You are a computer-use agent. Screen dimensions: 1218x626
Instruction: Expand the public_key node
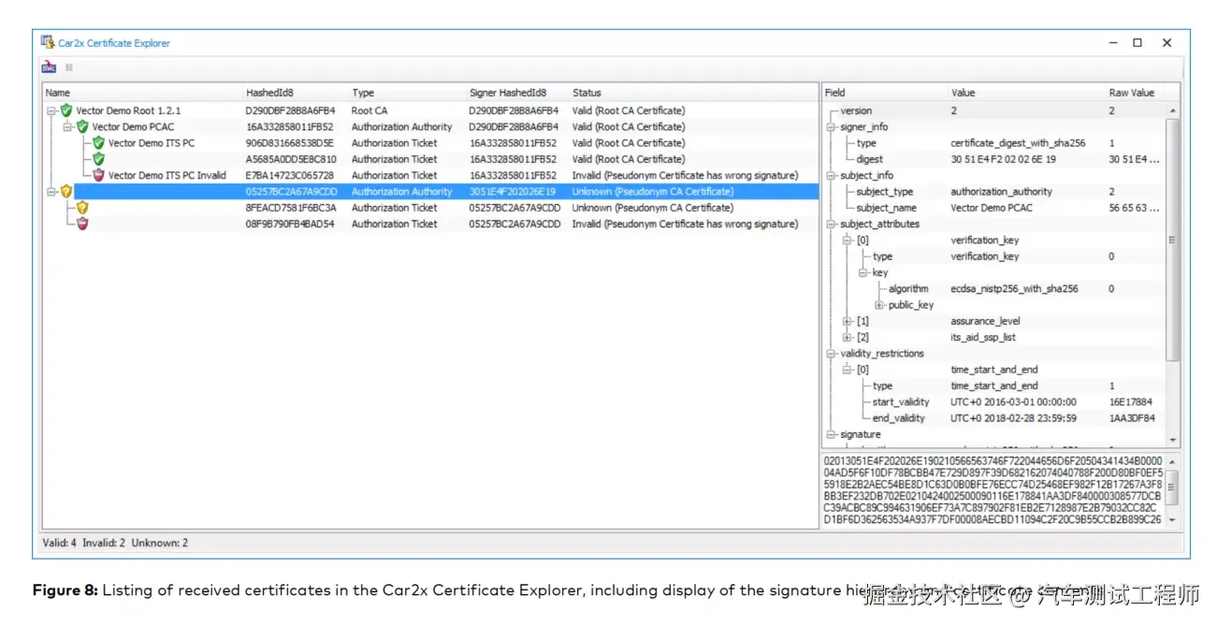(x=879, y=305)
